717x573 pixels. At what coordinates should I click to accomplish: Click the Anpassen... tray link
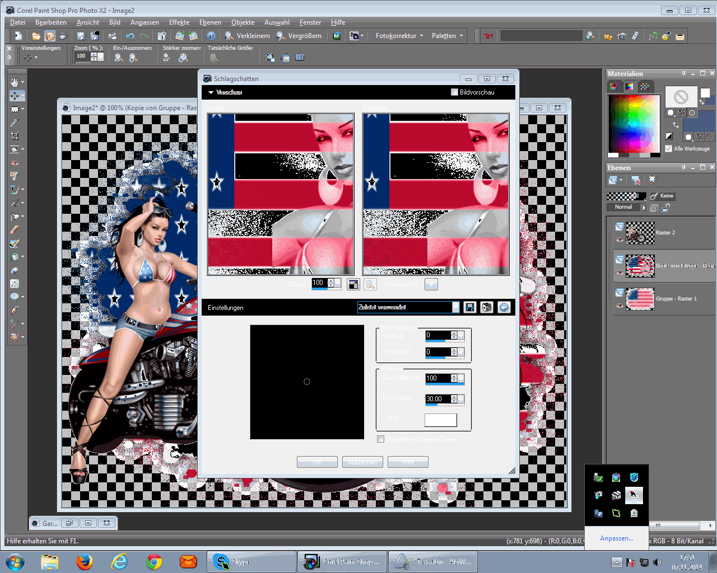pos(616,538)
